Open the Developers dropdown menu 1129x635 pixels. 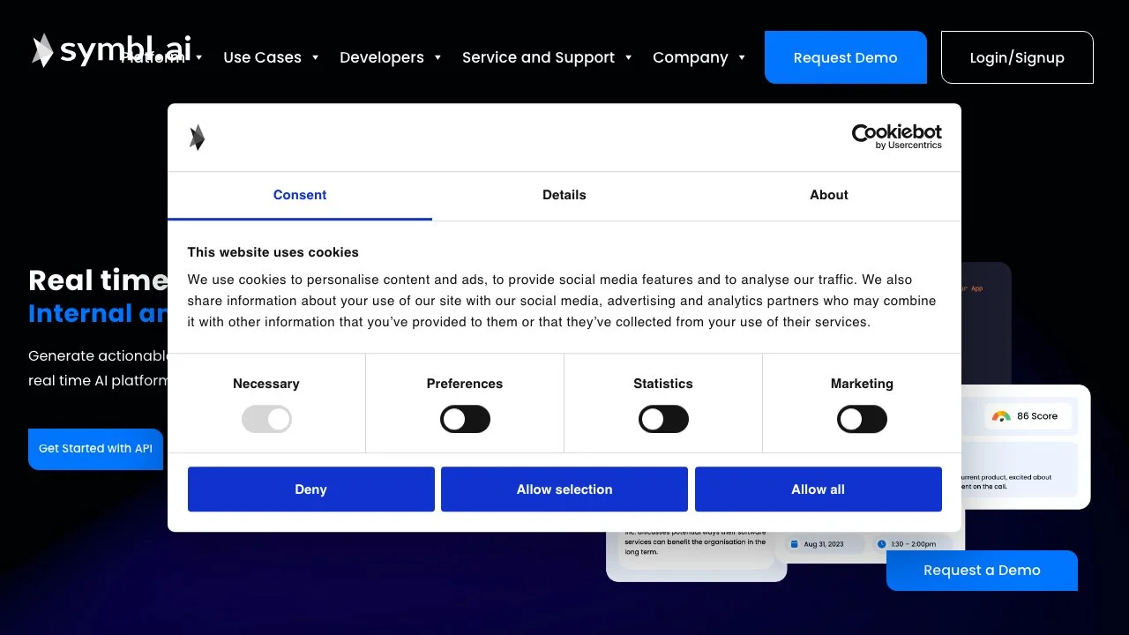pyautogui.click(x=391, y=57)
